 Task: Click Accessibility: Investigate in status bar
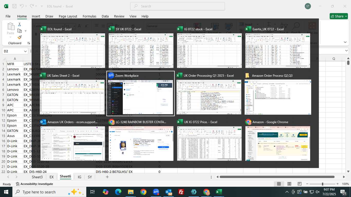(x=34, y=184)
